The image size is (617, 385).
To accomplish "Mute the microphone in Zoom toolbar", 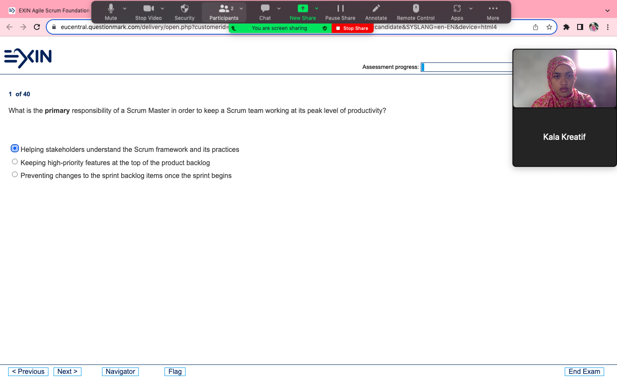I will pyautogui.click(x=111, y=9).
